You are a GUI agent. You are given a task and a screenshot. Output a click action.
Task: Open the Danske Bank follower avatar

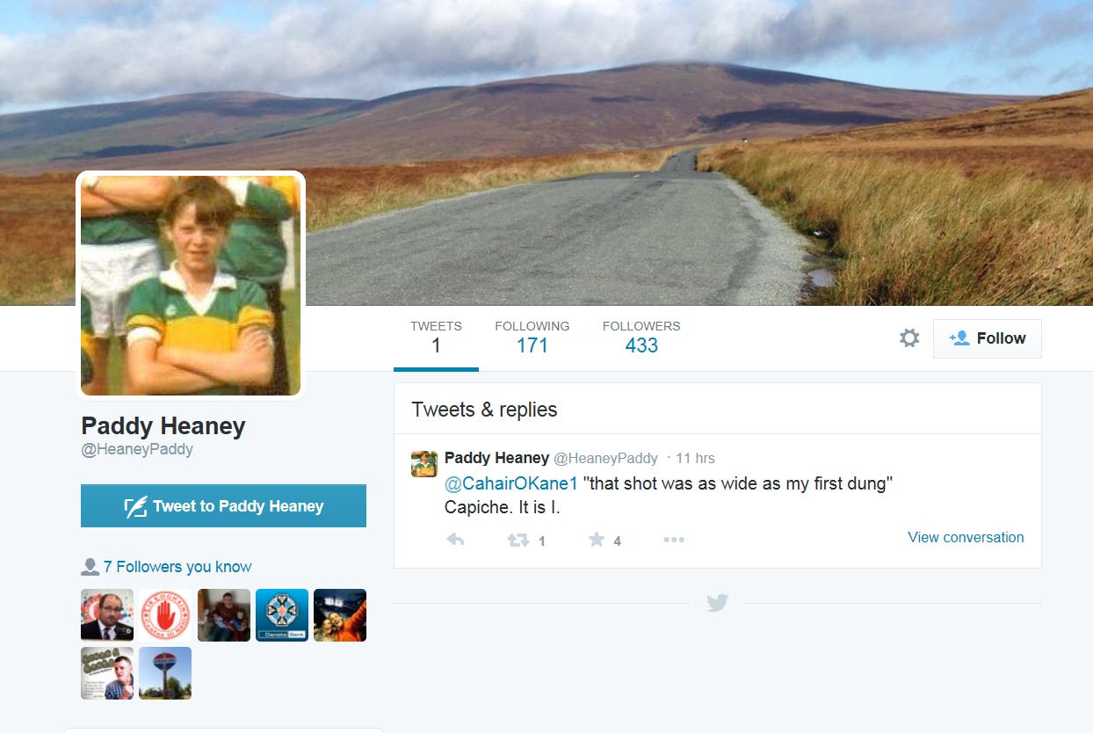[282, 615]
